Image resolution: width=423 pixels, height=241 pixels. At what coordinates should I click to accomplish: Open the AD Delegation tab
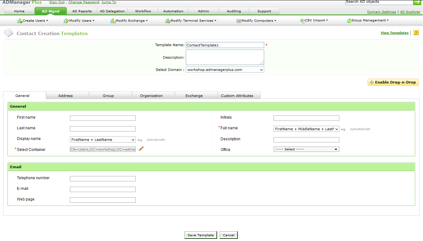click(112, 11)
